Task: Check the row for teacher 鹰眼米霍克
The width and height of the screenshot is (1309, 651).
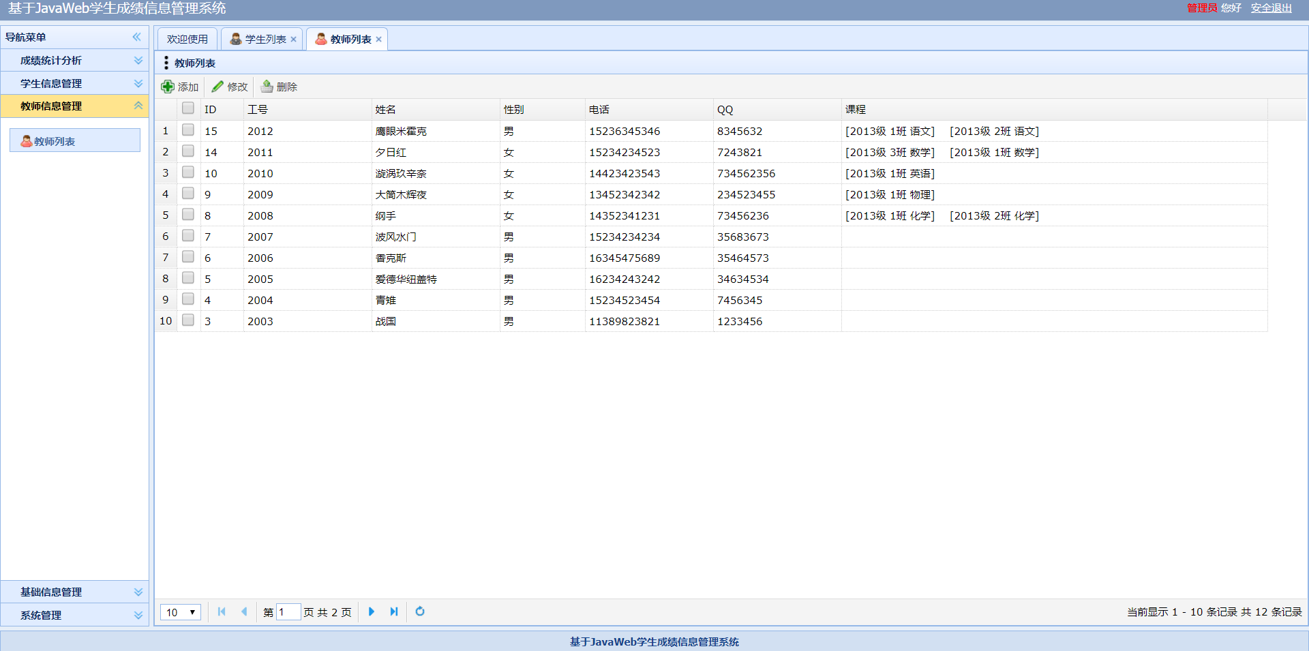Action: pos(188,130)
